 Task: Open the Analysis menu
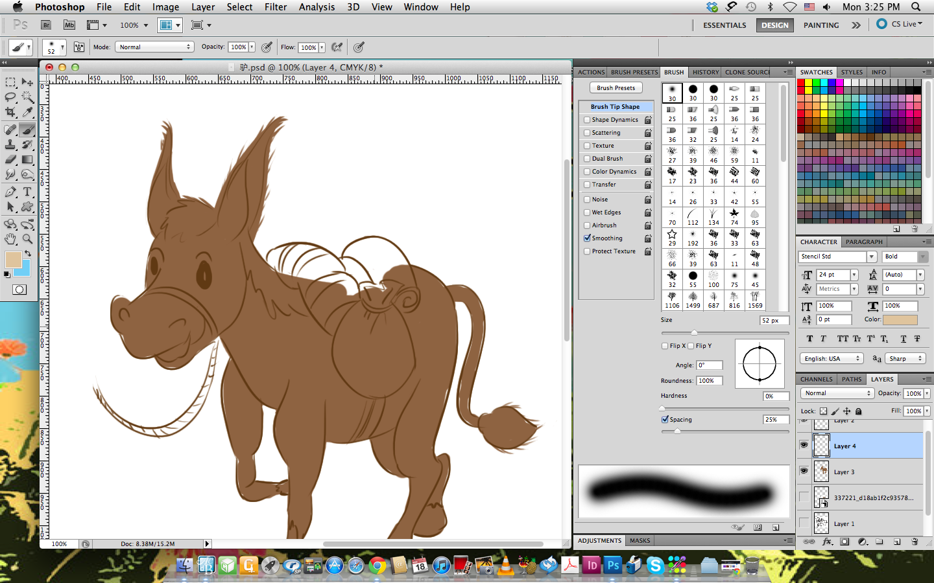pyautogui.click(x=317, y=7)
